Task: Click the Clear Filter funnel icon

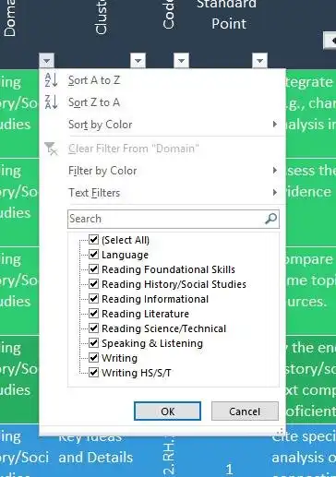Action: 51,149
